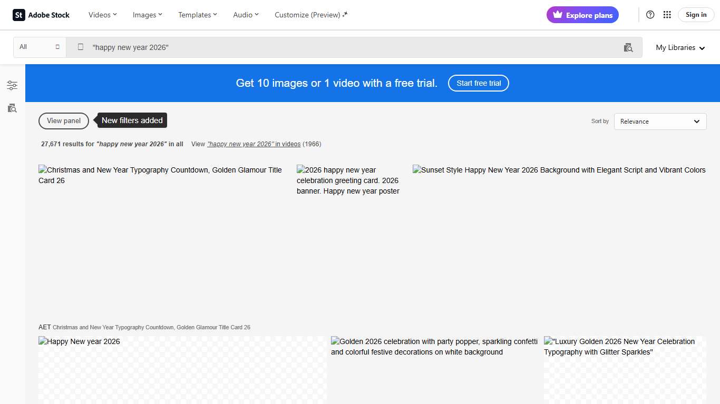Screen dimensions: 720x404
Task: Click the crown icon on Explore plans
Action: pos(557,15)
